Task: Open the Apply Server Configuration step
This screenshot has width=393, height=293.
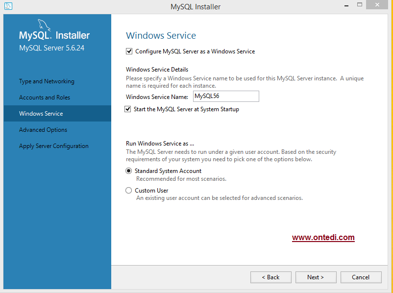Action: (x=53, y=146)
